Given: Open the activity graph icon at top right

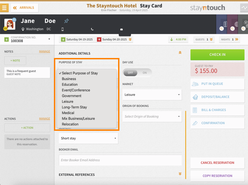Looking at the screenshot, I should click(x=244, y=8).
